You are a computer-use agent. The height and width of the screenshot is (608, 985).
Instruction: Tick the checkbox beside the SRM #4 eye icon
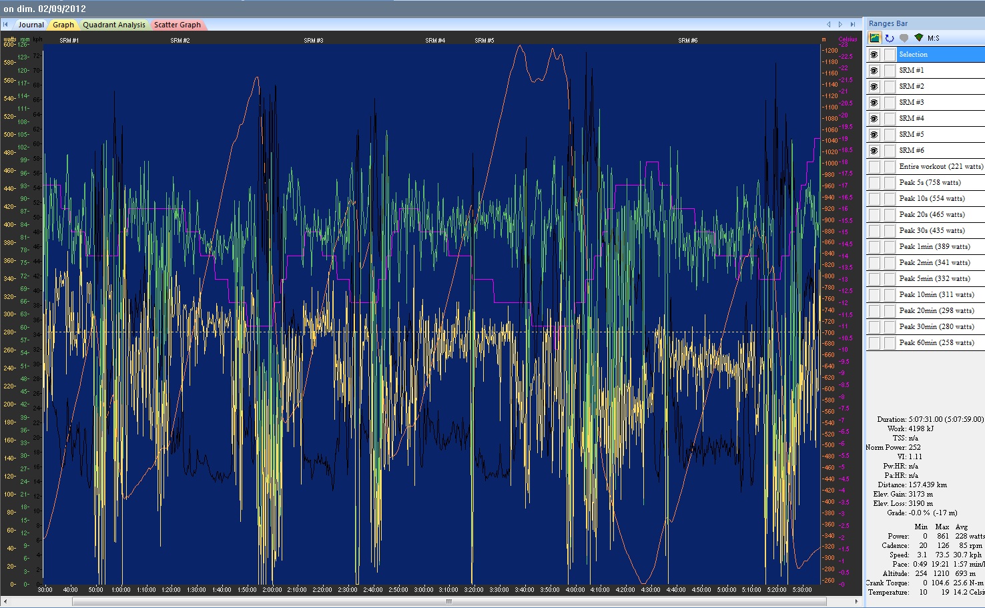890,119
